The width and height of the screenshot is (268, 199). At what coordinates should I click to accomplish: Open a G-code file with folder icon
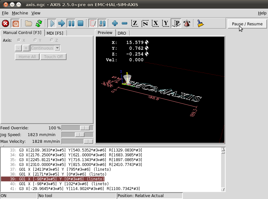click(28, 23)
